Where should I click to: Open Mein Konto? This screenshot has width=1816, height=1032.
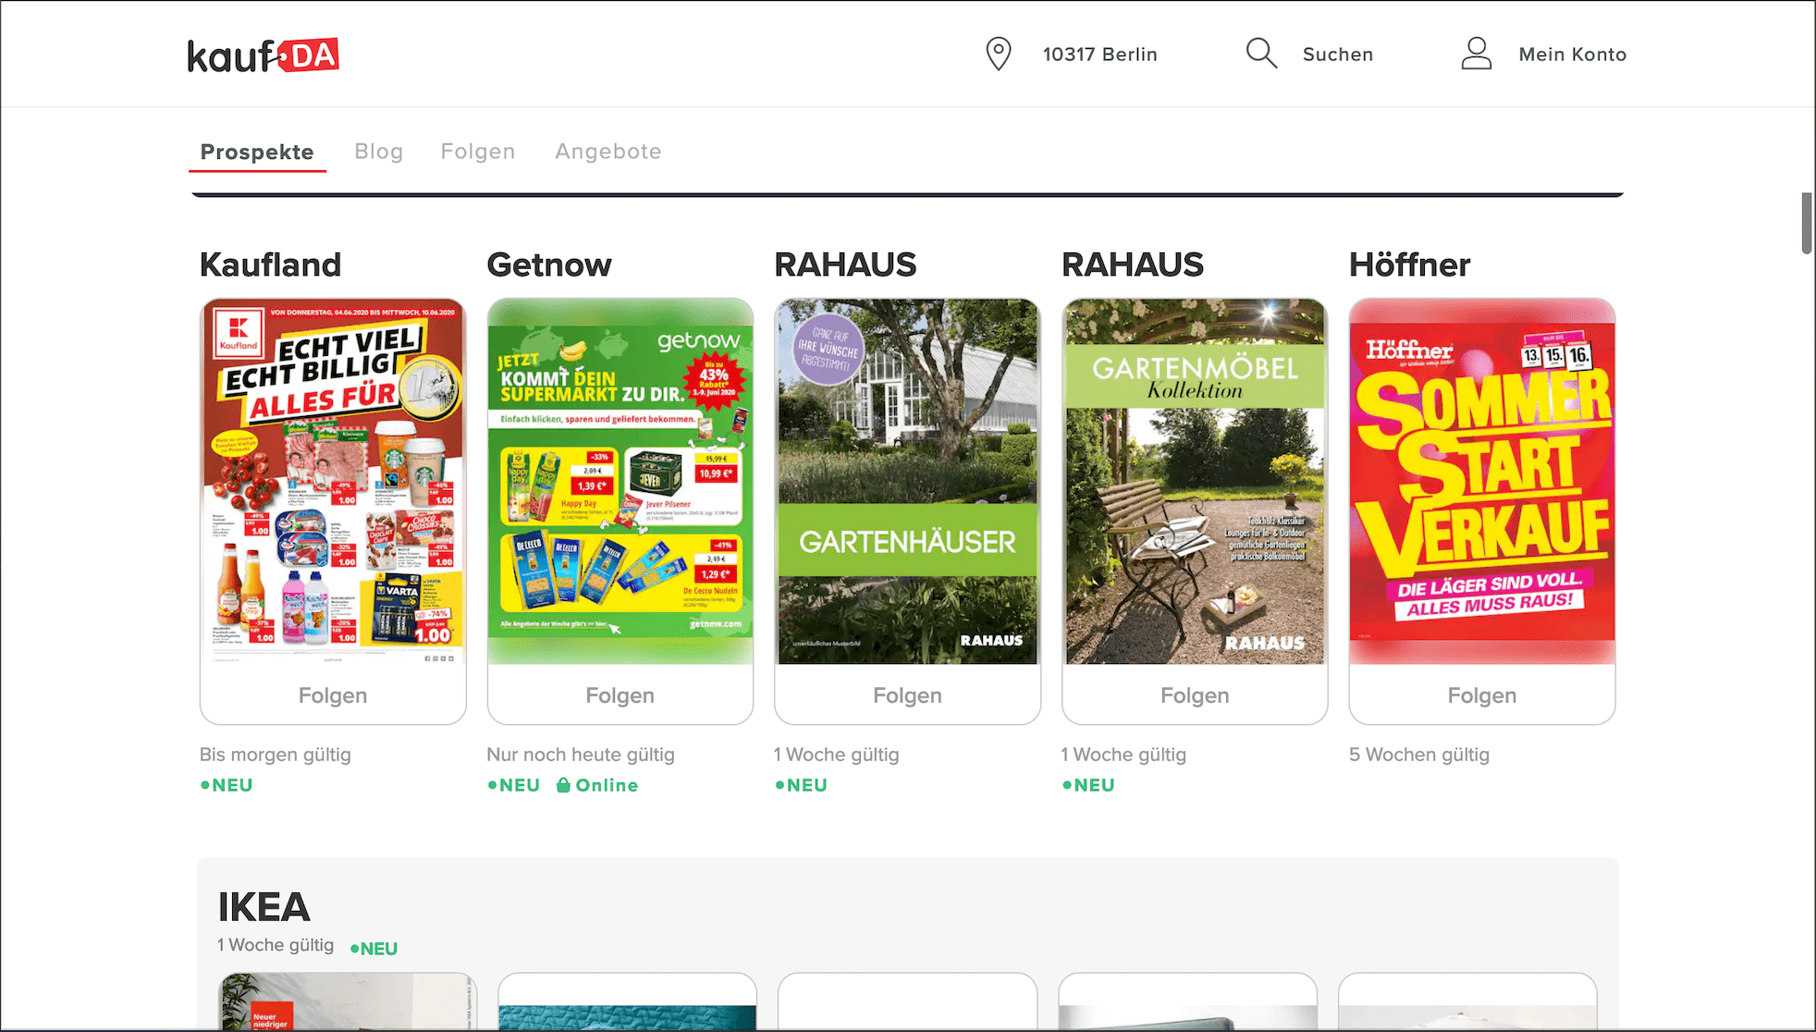pyautogui.click(x=1572, y=55)
